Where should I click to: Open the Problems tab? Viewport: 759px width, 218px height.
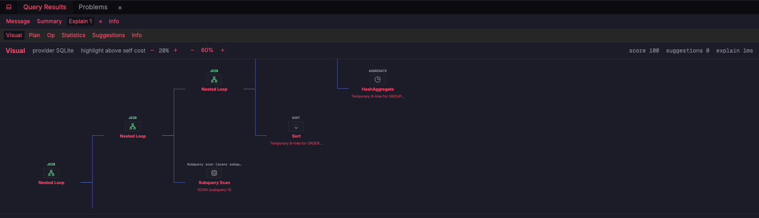click(93, 7)
